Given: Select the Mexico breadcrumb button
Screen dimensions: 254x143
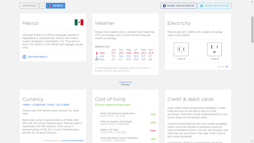Looking at the screenshot, I should 55,6.
